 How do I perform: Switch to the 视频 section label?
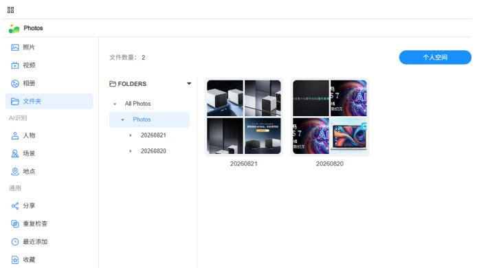click(29, 65)
